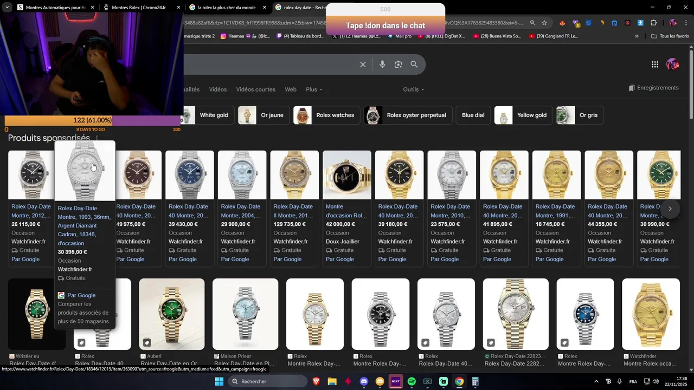Open the tab search arrow at top left
694x390 pixels.
[7, 8]
